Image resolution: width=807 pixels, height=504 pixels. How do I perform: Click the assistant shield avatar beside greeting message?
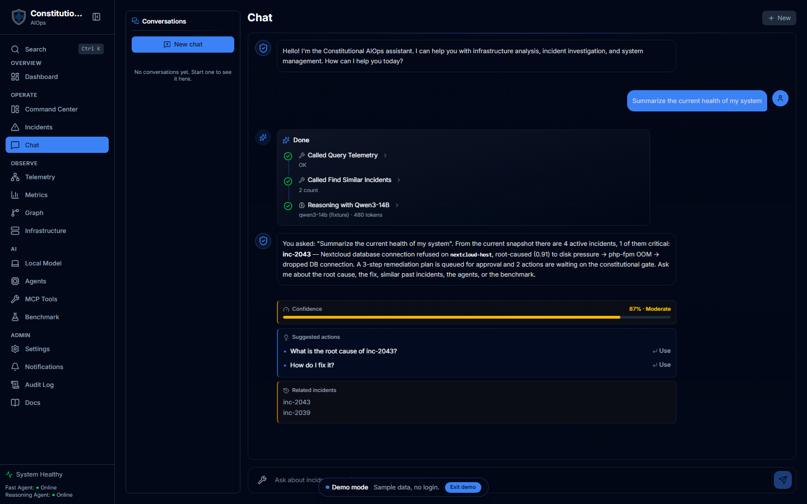pyautogui.click(x=263, y=48)
